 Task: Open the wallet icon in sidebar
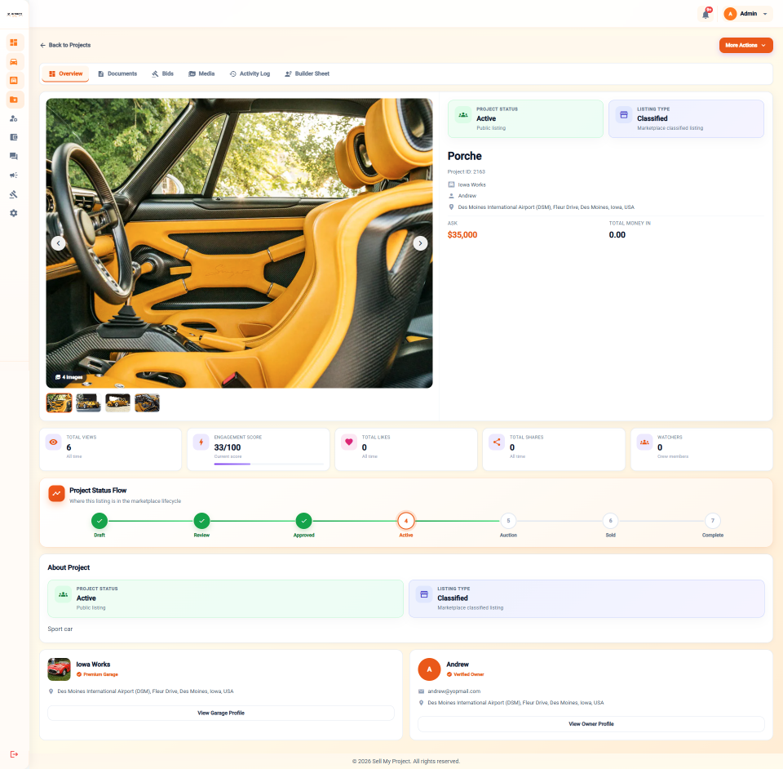coord(14,137)
